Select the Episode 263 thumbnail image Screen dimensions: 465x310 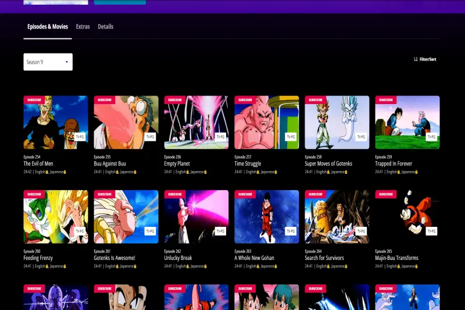[267, 216]
